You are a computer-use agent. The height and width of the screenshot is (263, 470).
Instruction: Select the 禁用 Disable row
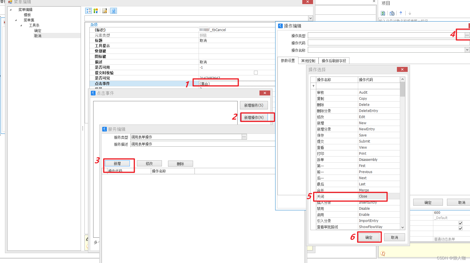pyautogui.click(x=358, y=208)
